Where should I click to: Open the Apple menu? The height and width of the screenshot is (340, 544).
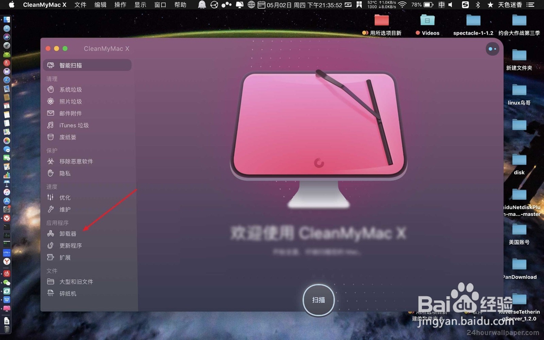[11, 4]
